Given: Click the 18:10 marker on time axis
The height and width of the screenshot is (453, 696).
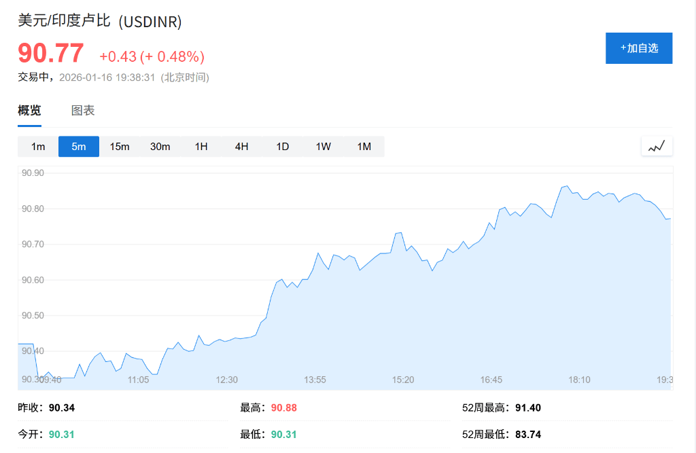Looking at the screenshot, I should pyautogui.click(x=579, y=380).
